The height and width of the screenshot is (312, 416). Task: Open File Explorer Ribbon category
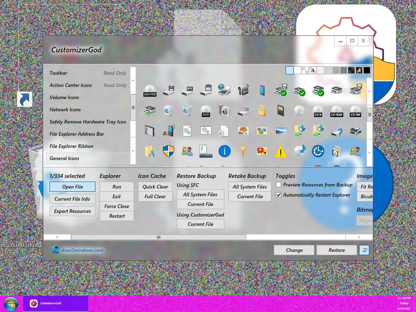pos(88,146)
